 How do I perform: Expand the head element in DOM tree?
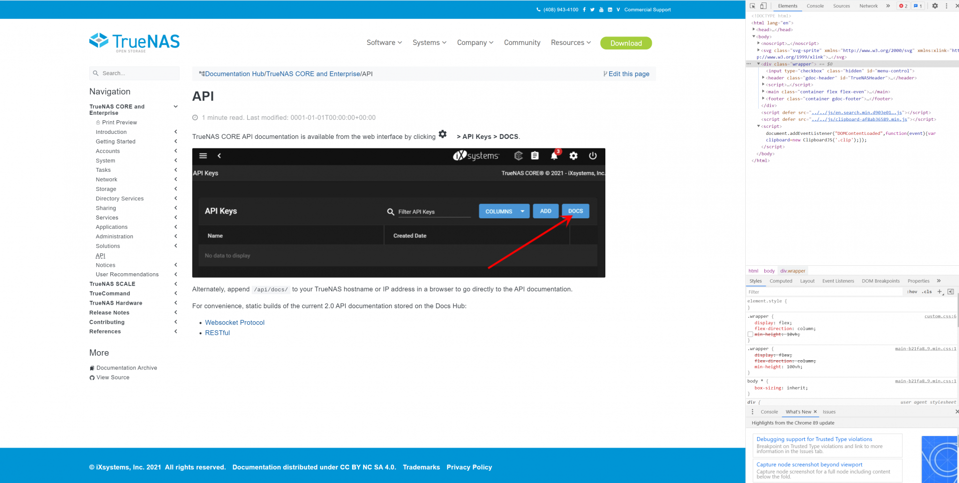click(754, 29)
